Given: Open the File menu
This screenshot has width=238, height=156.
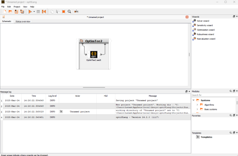Looking at the screenshot, I should [3, 7].
